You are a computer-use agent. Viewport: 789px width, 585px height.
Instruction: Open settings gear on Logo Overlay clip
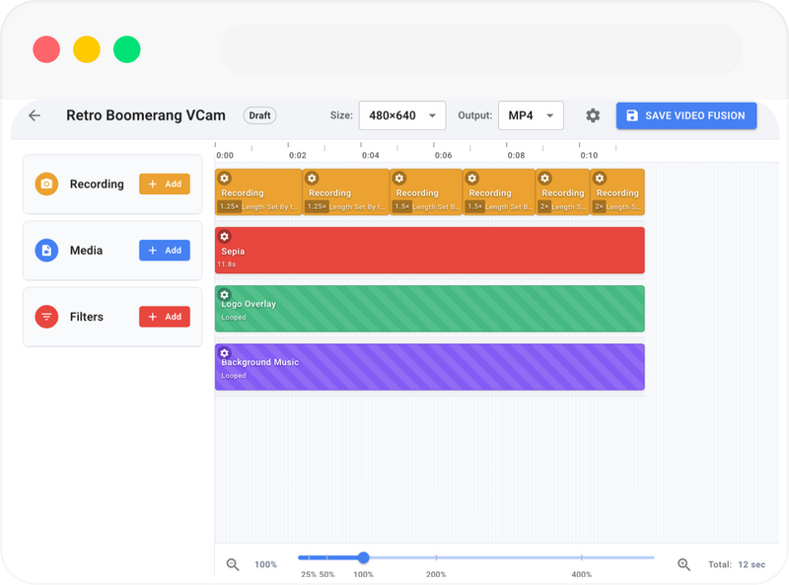[224, 294]
